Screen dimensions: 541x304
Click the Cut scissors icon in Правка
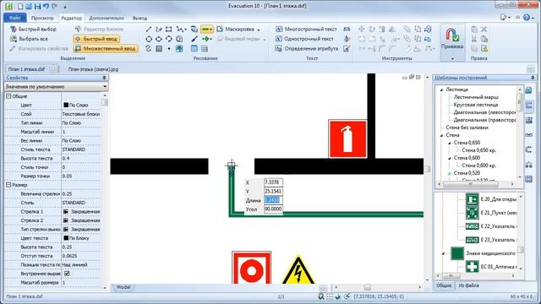click(474, 39)
